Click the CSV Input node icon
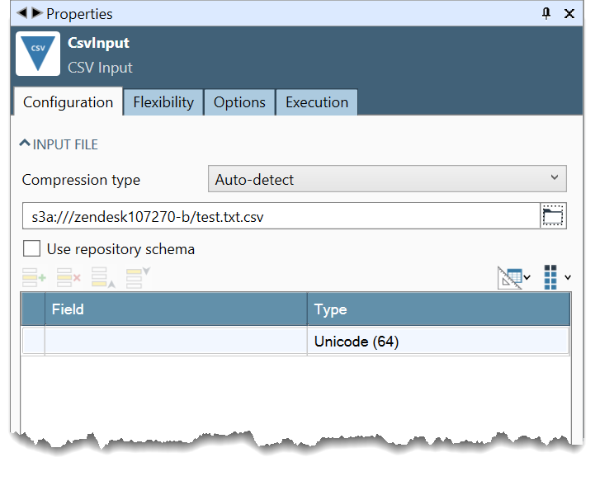The height and width of the screenshot is (481, 595). (38, 54)
